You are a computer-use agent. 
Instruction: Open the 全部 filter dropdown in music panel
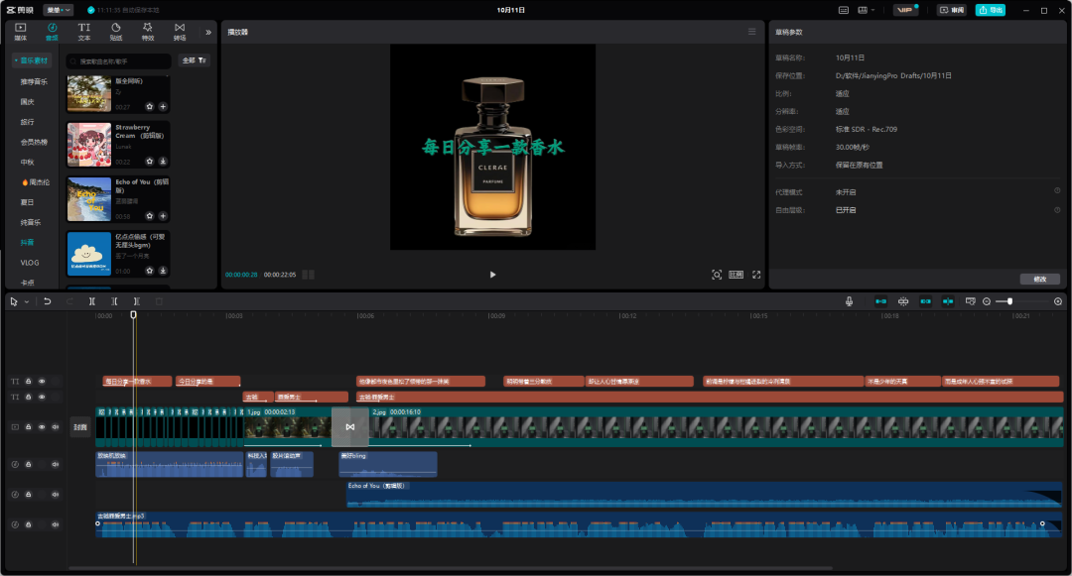[194, 60]
